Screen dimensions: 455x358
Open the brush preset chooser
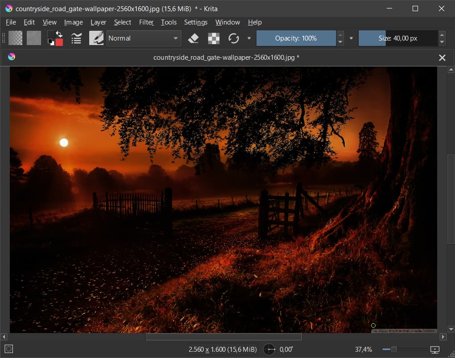point(96,38)
